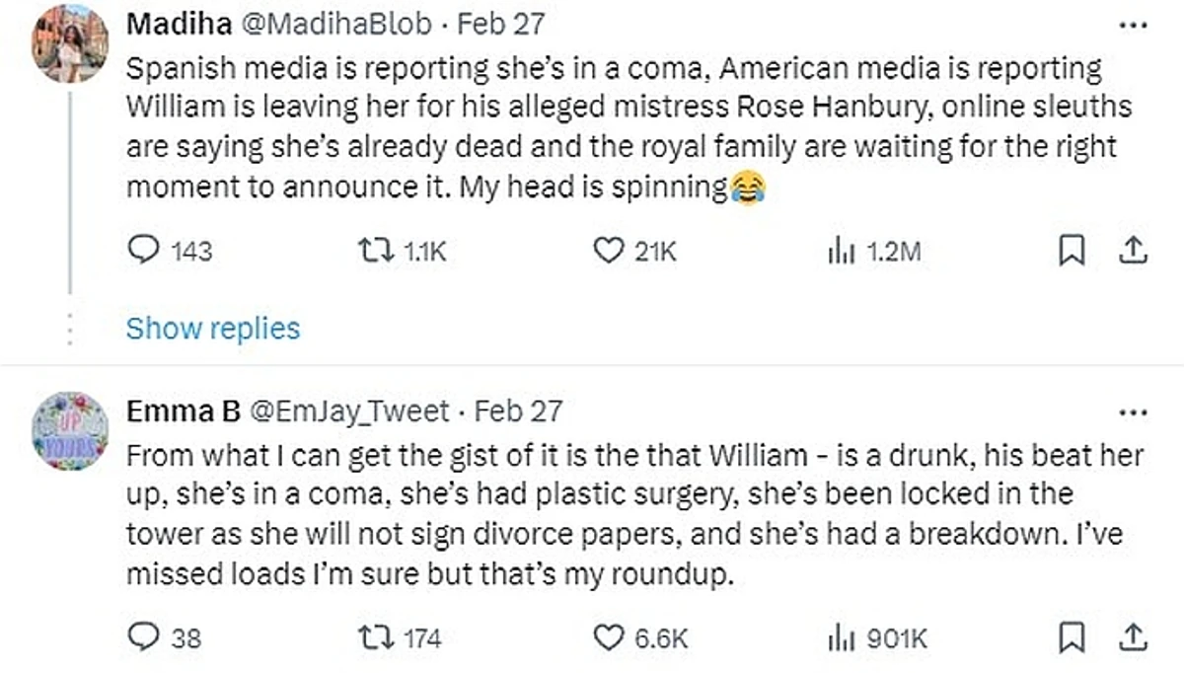This screenshot has height=673, width=1184.
Task: View analytics for Madiha's 1.2M-view tweet
Action: tap(839, 253)
